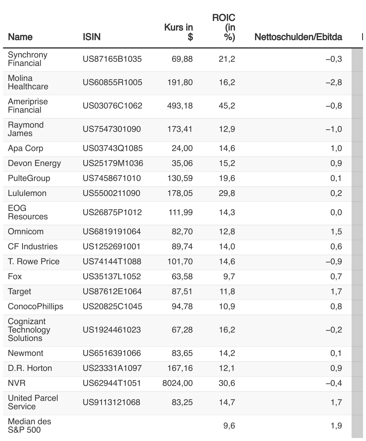Select the Apa Corp row
The image size is (366, 441).
(x=177, y=149)
